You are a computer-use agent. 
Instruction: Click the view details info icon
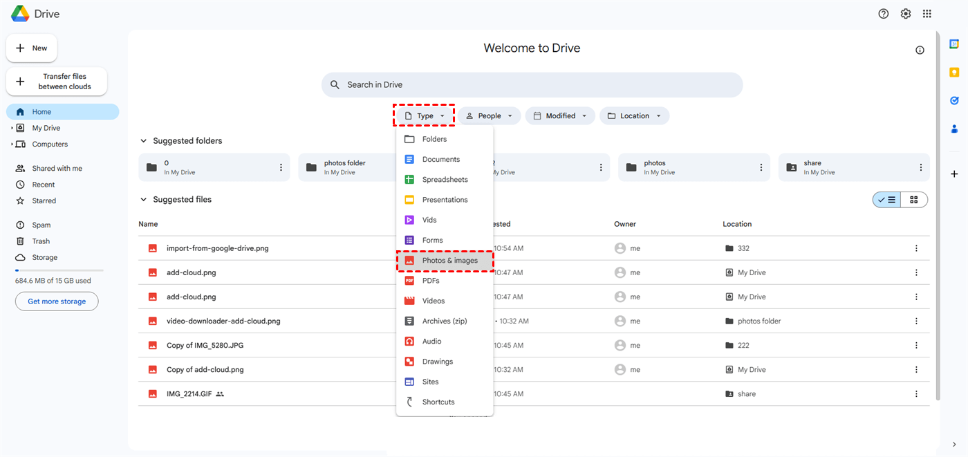pyautogui.click(x=920, y=50)
